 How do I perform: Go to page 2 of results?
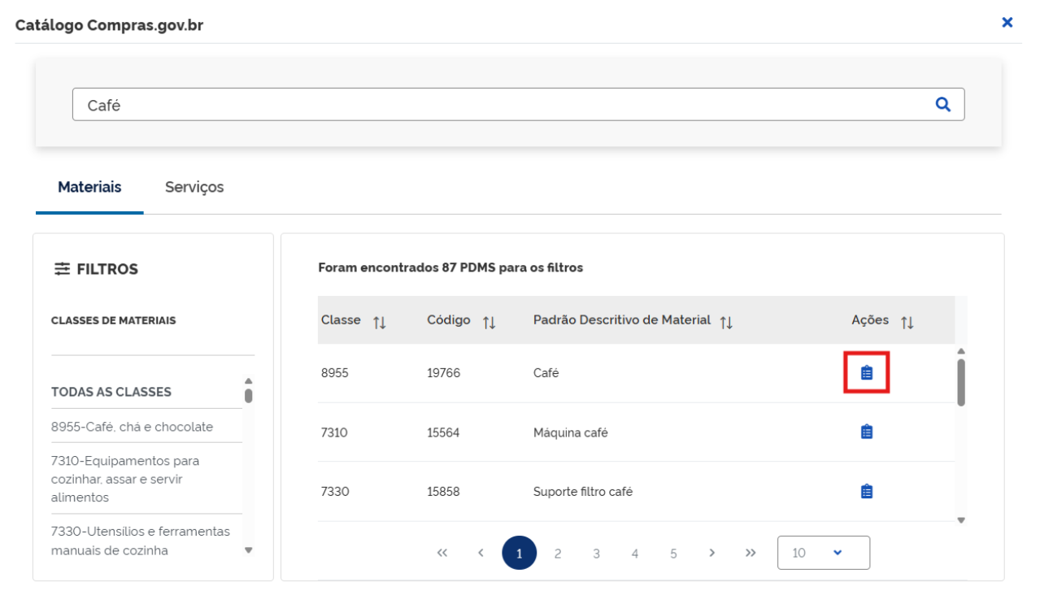[x=558, y=554]
